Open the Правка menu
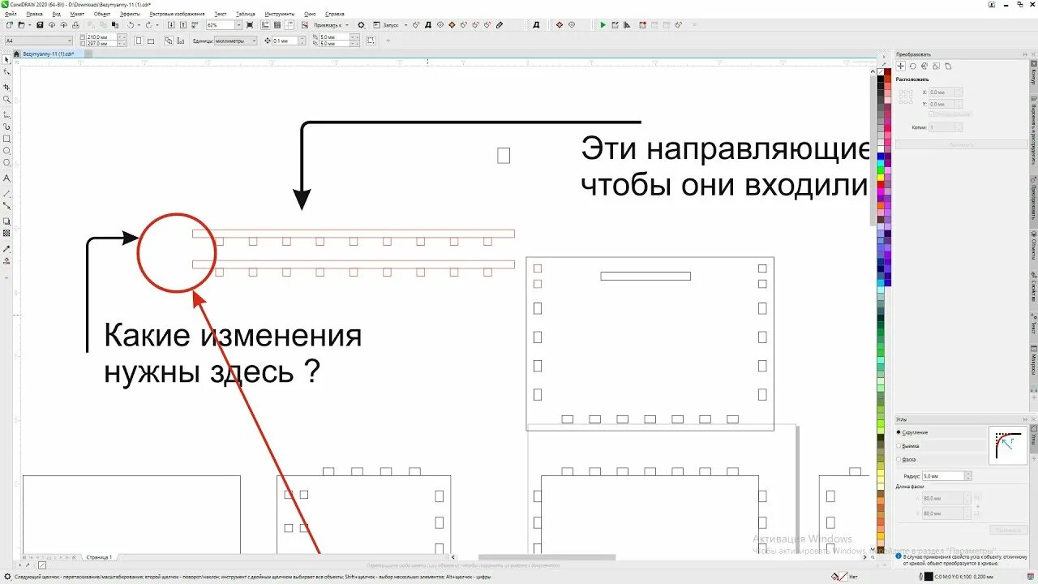The width and height of the screenshot is (1038, 584). pos(34,14)
